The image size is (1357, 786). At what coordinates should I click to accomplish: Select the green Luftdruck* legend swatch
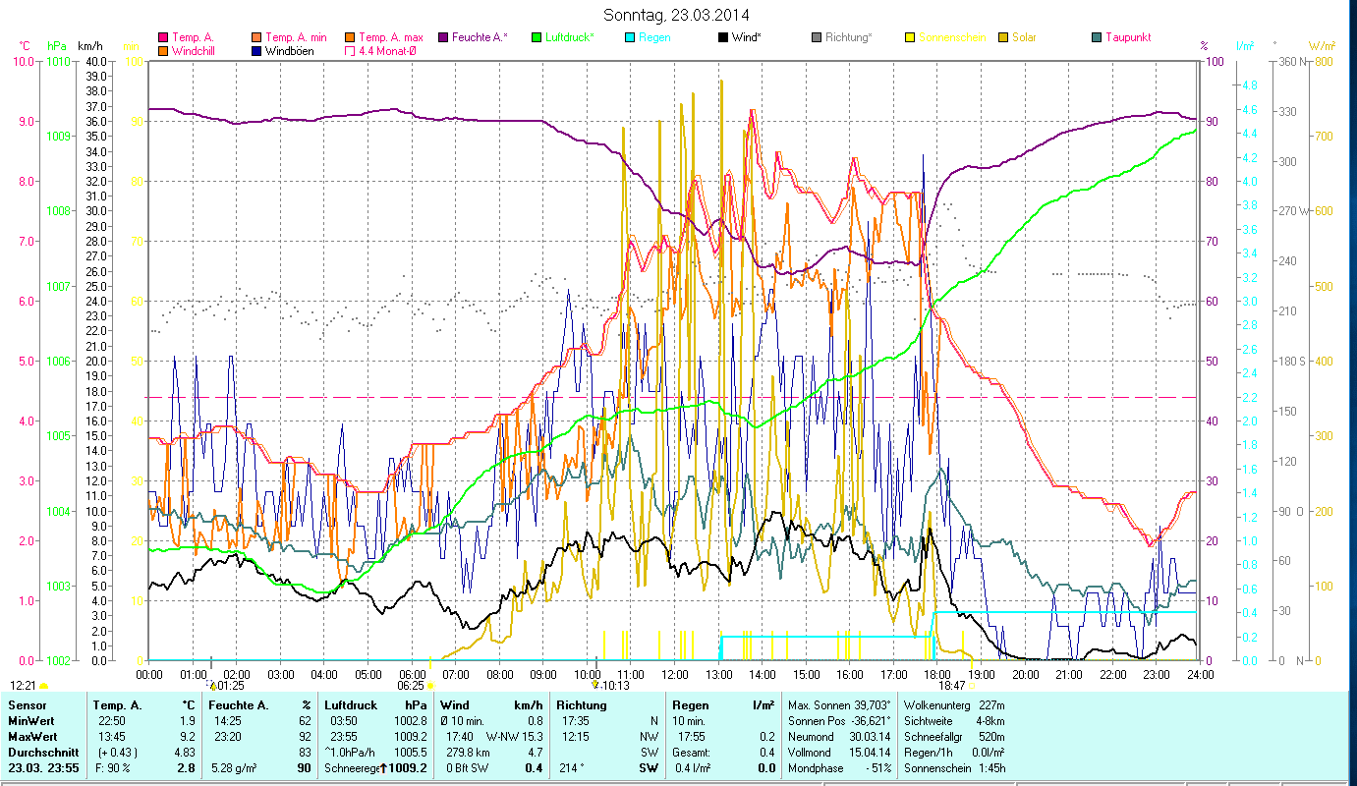click(537, 37)
